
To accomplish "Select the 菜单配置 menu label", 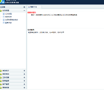I will click(x=6, y=88).
